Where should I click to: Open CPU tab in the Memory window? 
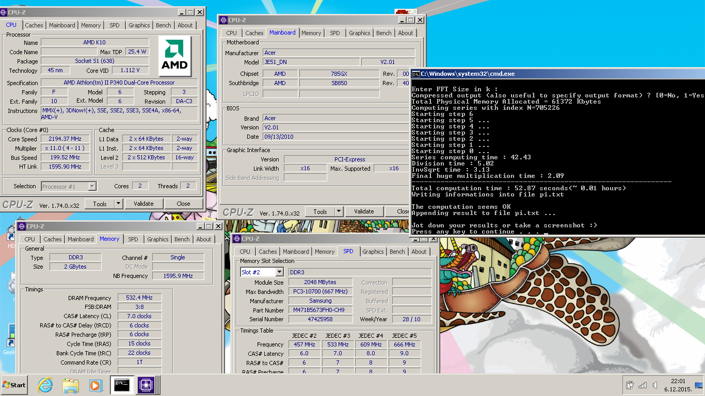tap(30, 239)
